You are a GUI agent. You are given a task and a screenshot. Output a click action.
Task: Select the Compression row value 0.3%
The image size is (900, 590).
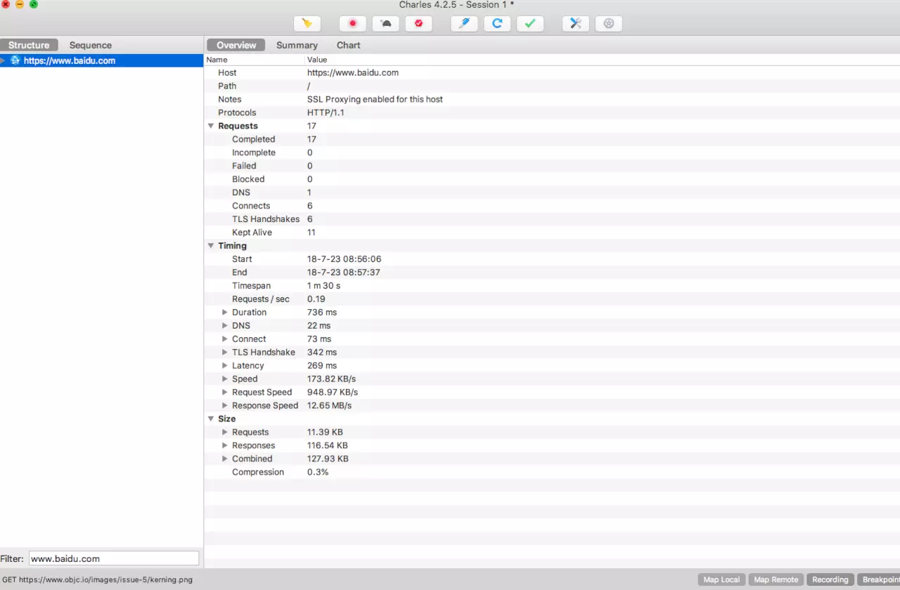tap(318, 473)
